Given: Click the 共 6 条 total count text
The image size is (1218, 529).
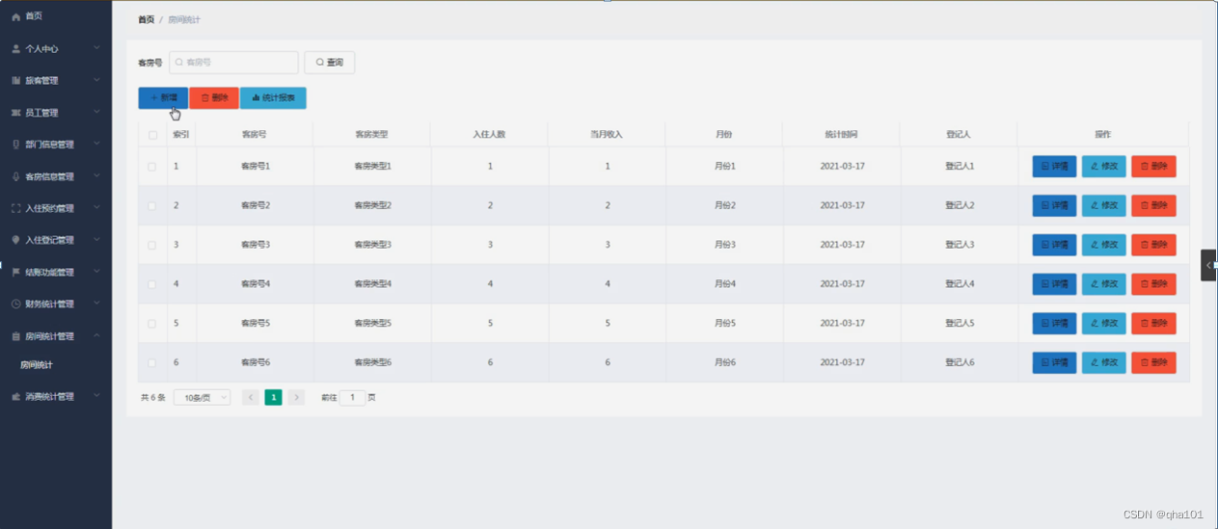Looking at the screenshot, I should pos(153,397).
